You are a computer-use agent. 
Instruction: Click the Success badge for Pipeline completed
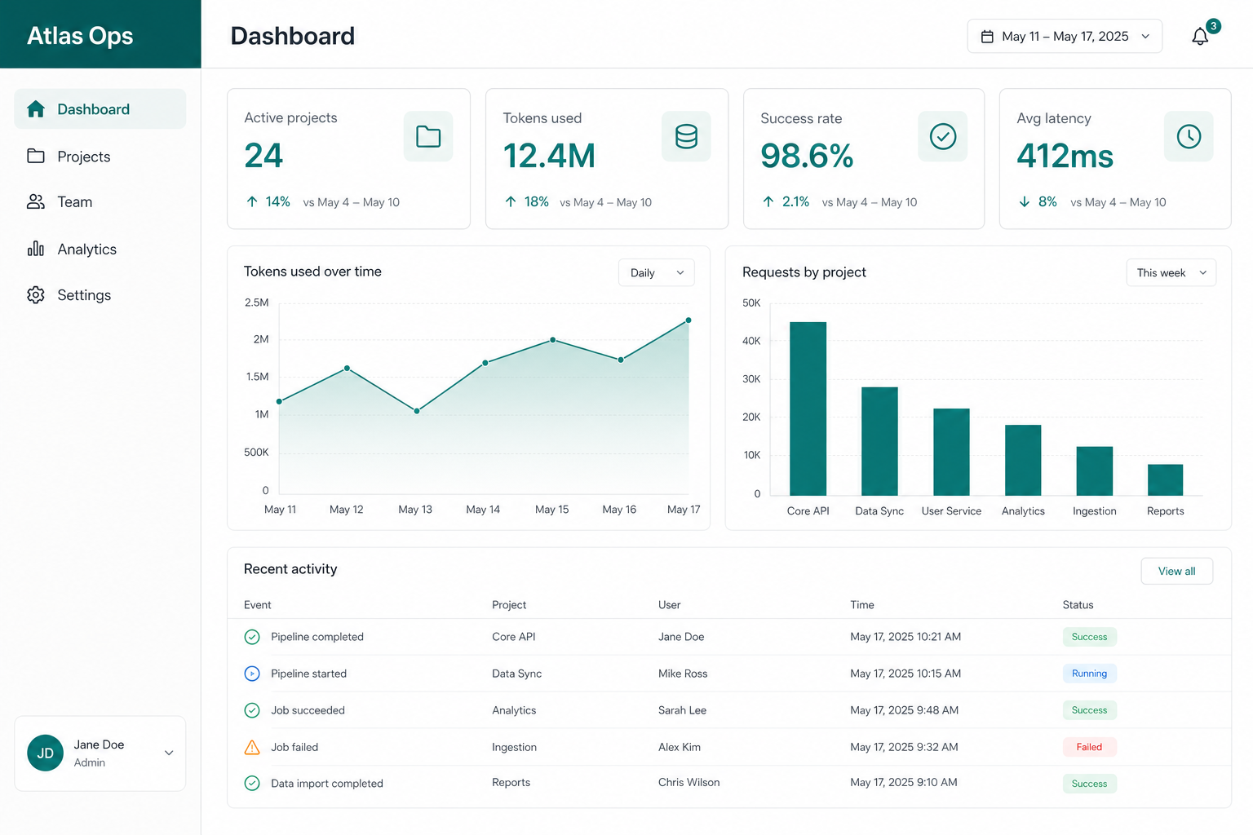point(1089,637)
